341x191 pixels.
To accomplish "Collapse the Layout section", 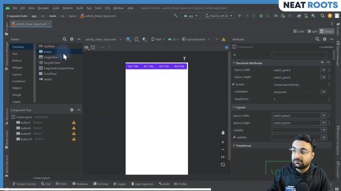I will [x=234, y=107].
